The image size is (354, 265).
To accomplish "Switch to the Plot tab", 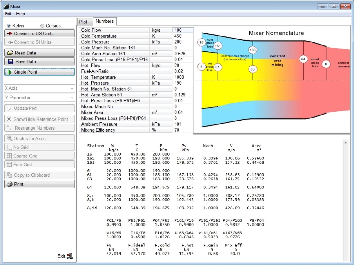I will tap(83, 22).
